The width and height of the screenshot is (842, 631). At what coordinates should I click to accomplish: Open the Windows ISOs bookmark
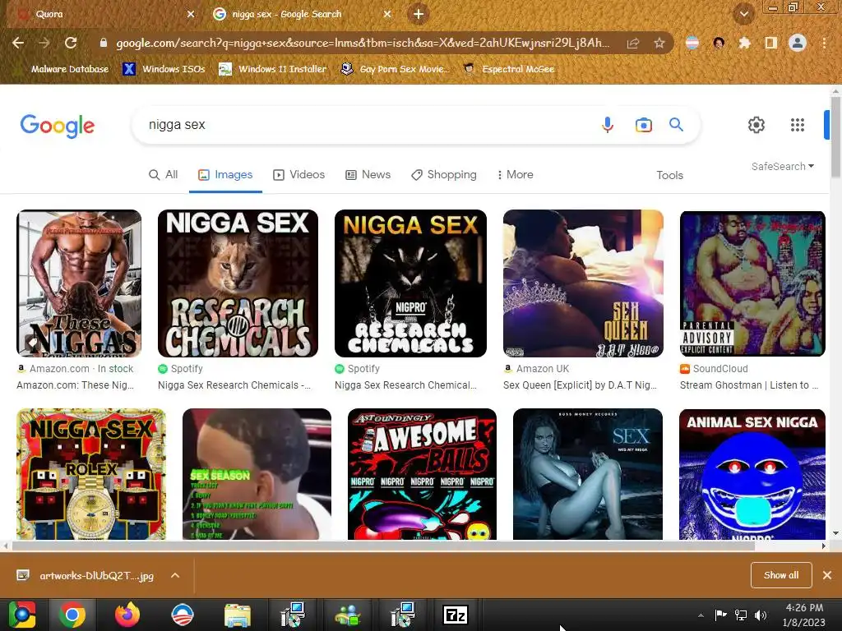pos(164,69)
